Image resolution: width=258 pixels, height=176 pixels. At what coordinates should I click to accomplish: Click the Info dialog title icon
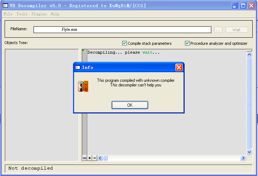tap(78, 67)
